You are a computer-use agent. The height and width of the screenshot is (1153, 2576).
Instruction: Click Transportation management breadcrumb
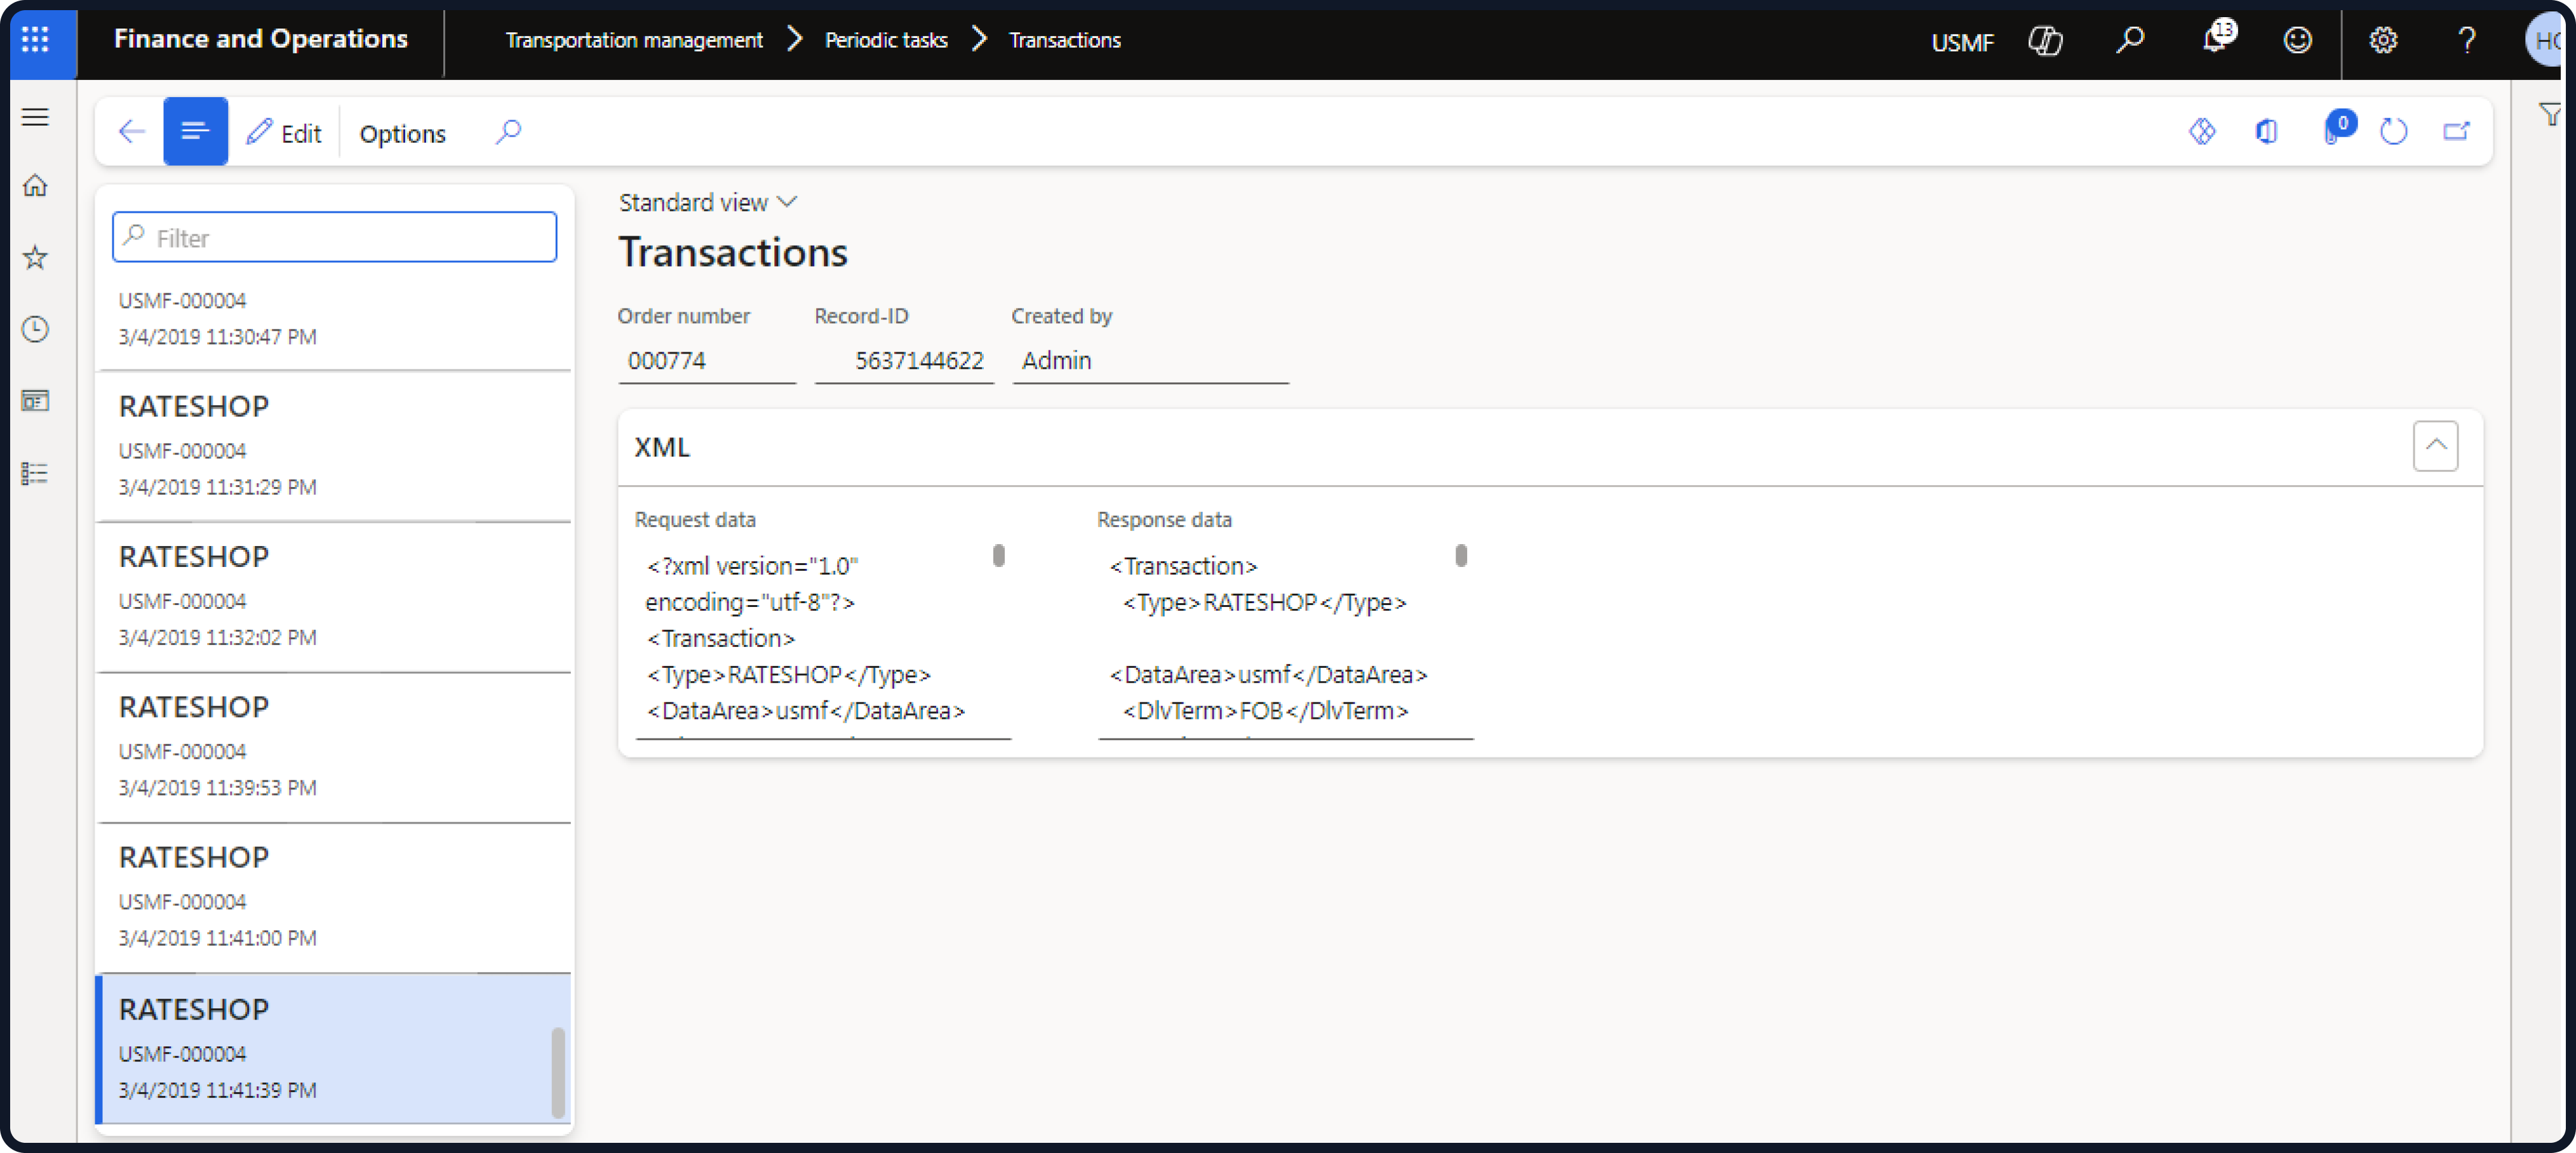634,40
